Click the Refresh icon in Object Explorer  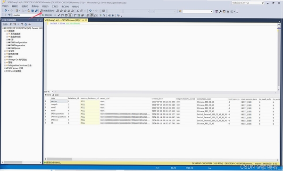tap(26, 24)
